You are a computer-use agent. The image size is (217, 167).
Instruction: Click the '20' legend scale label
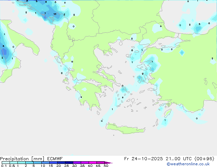(x=59, y=166)
